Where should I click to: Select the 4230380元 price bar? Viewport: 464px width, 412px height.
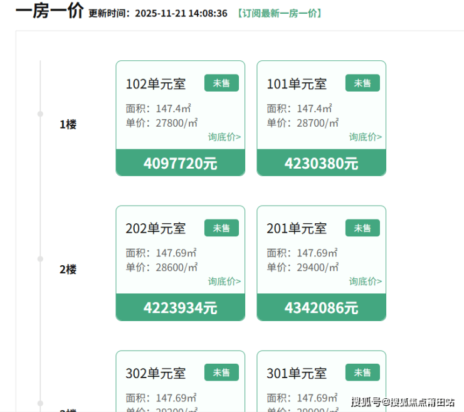click(x=322, y=163)
